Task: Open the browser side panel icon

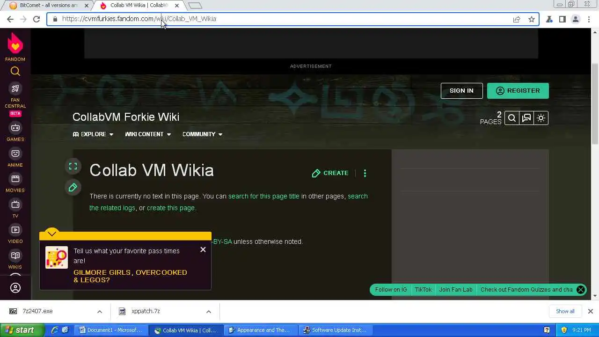Action: 562,19
